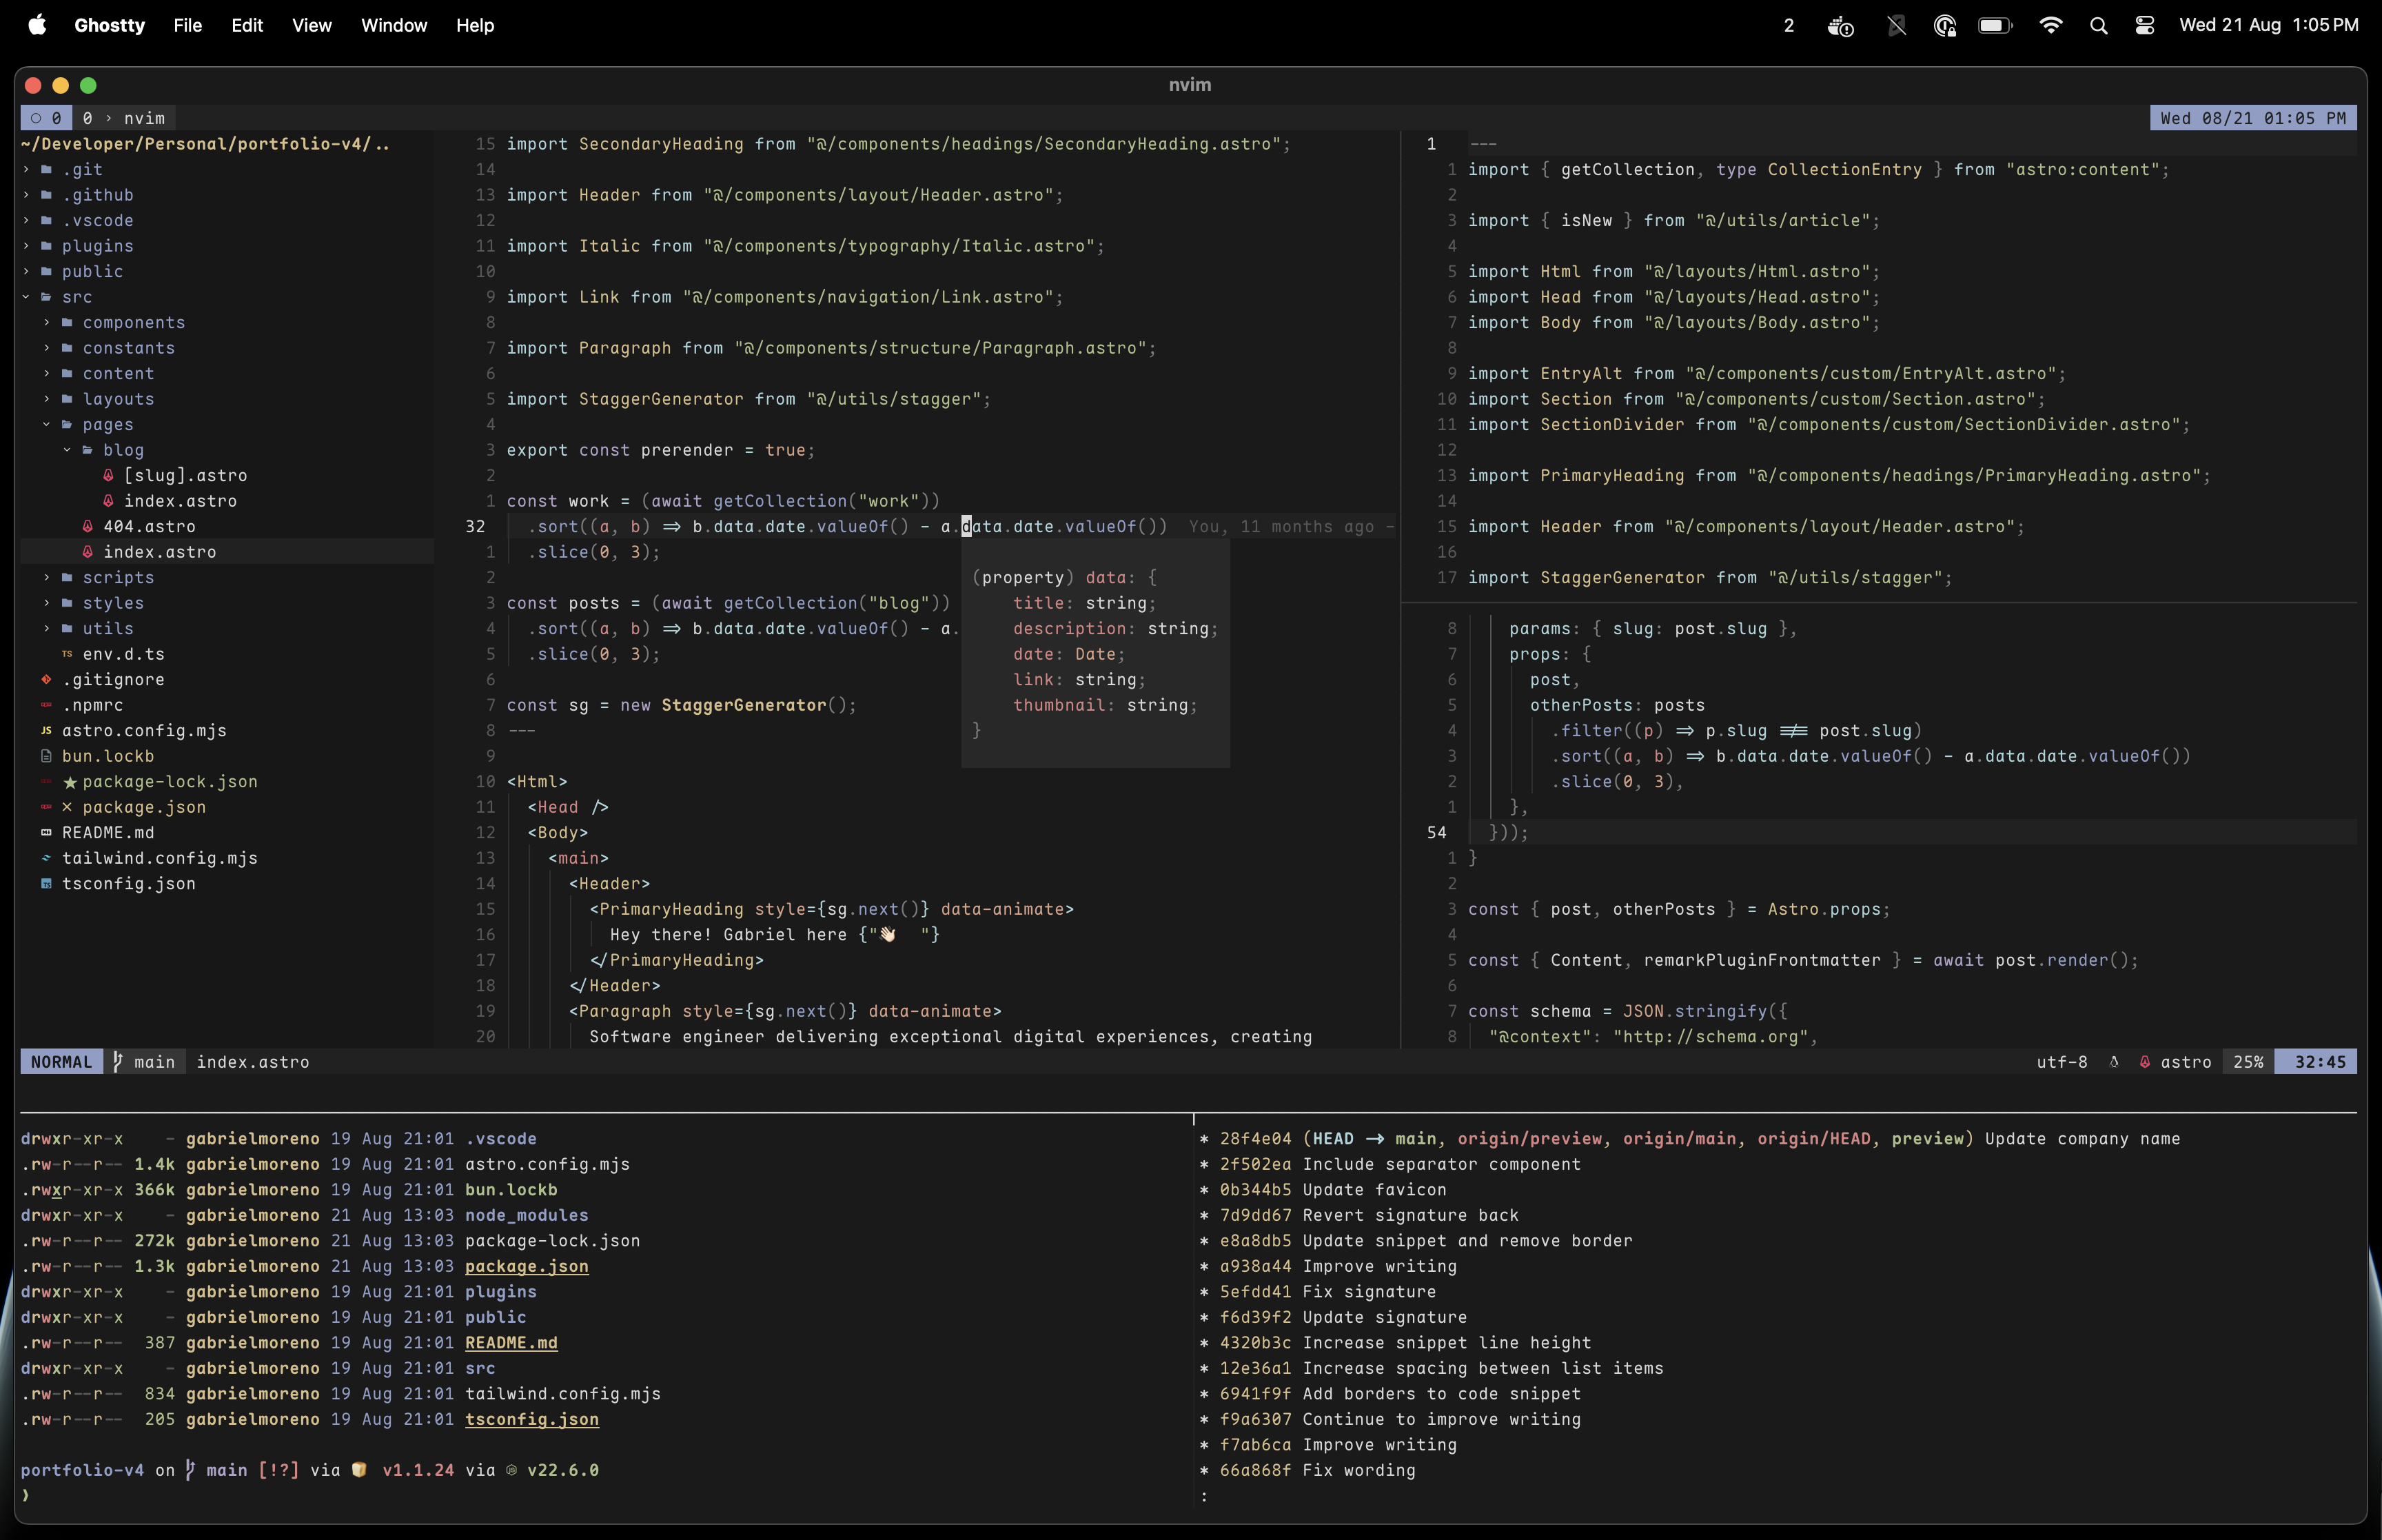Viewport: 2382px width, 1540px height.
Task: Open the View menu
Action: coord(311,26)
